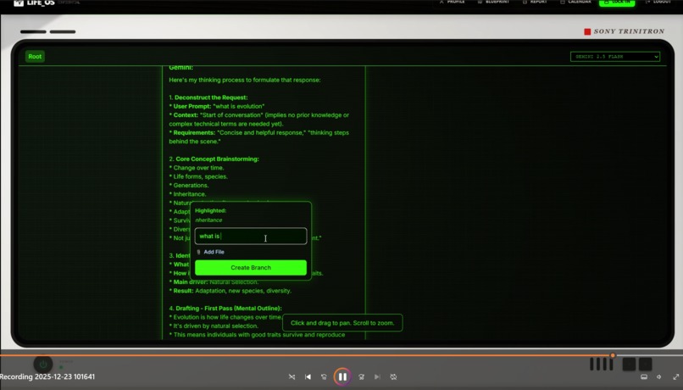Click the red square Sony Trinitron badge
Screen dimensions: 683x390
[x=587, y=31]
